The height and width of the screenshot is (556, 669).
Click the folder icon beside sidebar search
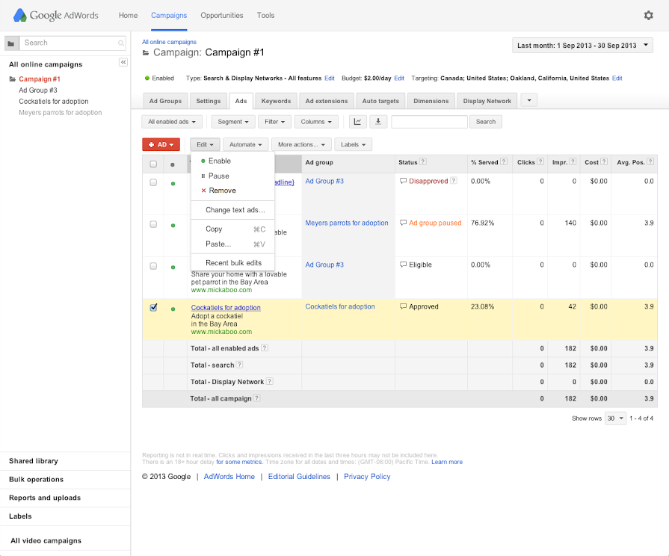10,43
